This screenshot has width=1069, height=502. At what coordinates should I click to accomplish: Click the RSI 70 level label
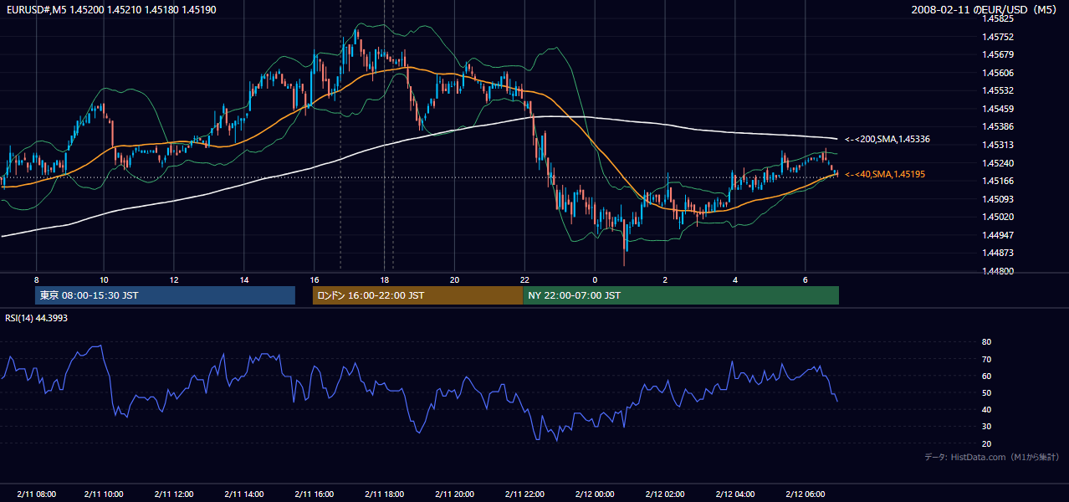(x=986, y=359)
